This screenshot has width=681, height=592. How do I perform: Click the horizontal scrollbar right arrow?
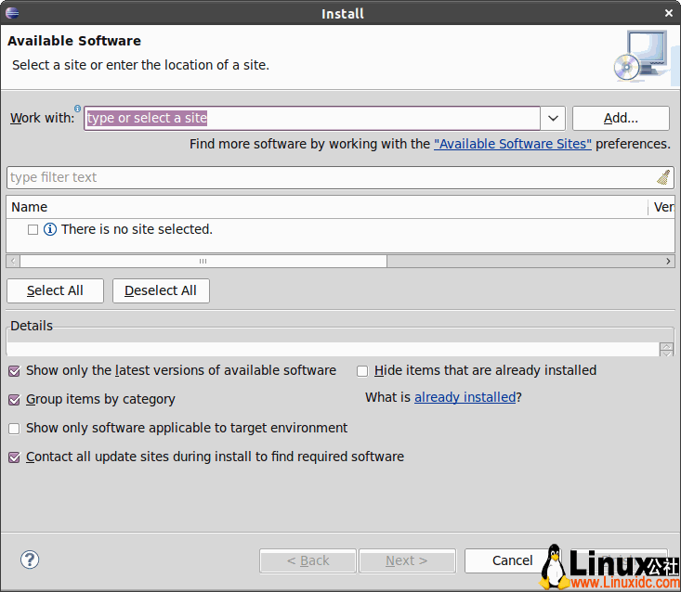point(669,262)
